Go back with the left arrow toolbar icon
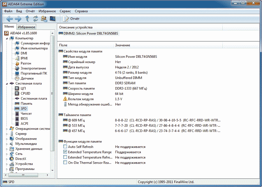 click(x=10, y=19)
